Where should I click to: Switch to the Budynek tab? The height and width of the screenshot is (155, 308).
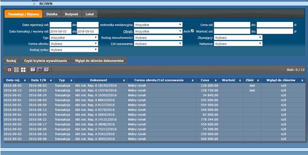point(71,14)
